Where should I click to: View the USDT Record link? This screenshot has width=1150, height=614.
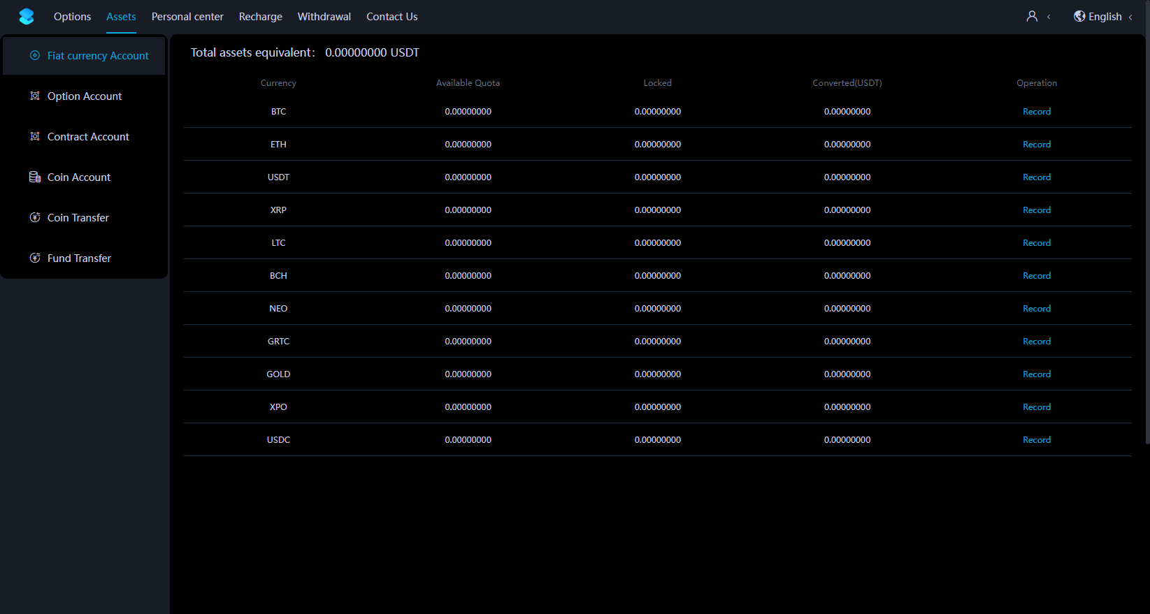1037,177
